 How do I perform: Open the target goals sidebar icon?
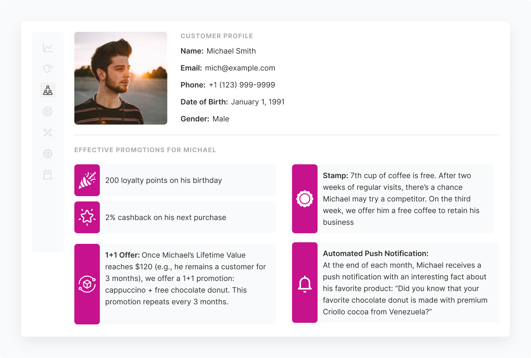tap(48, 111)
